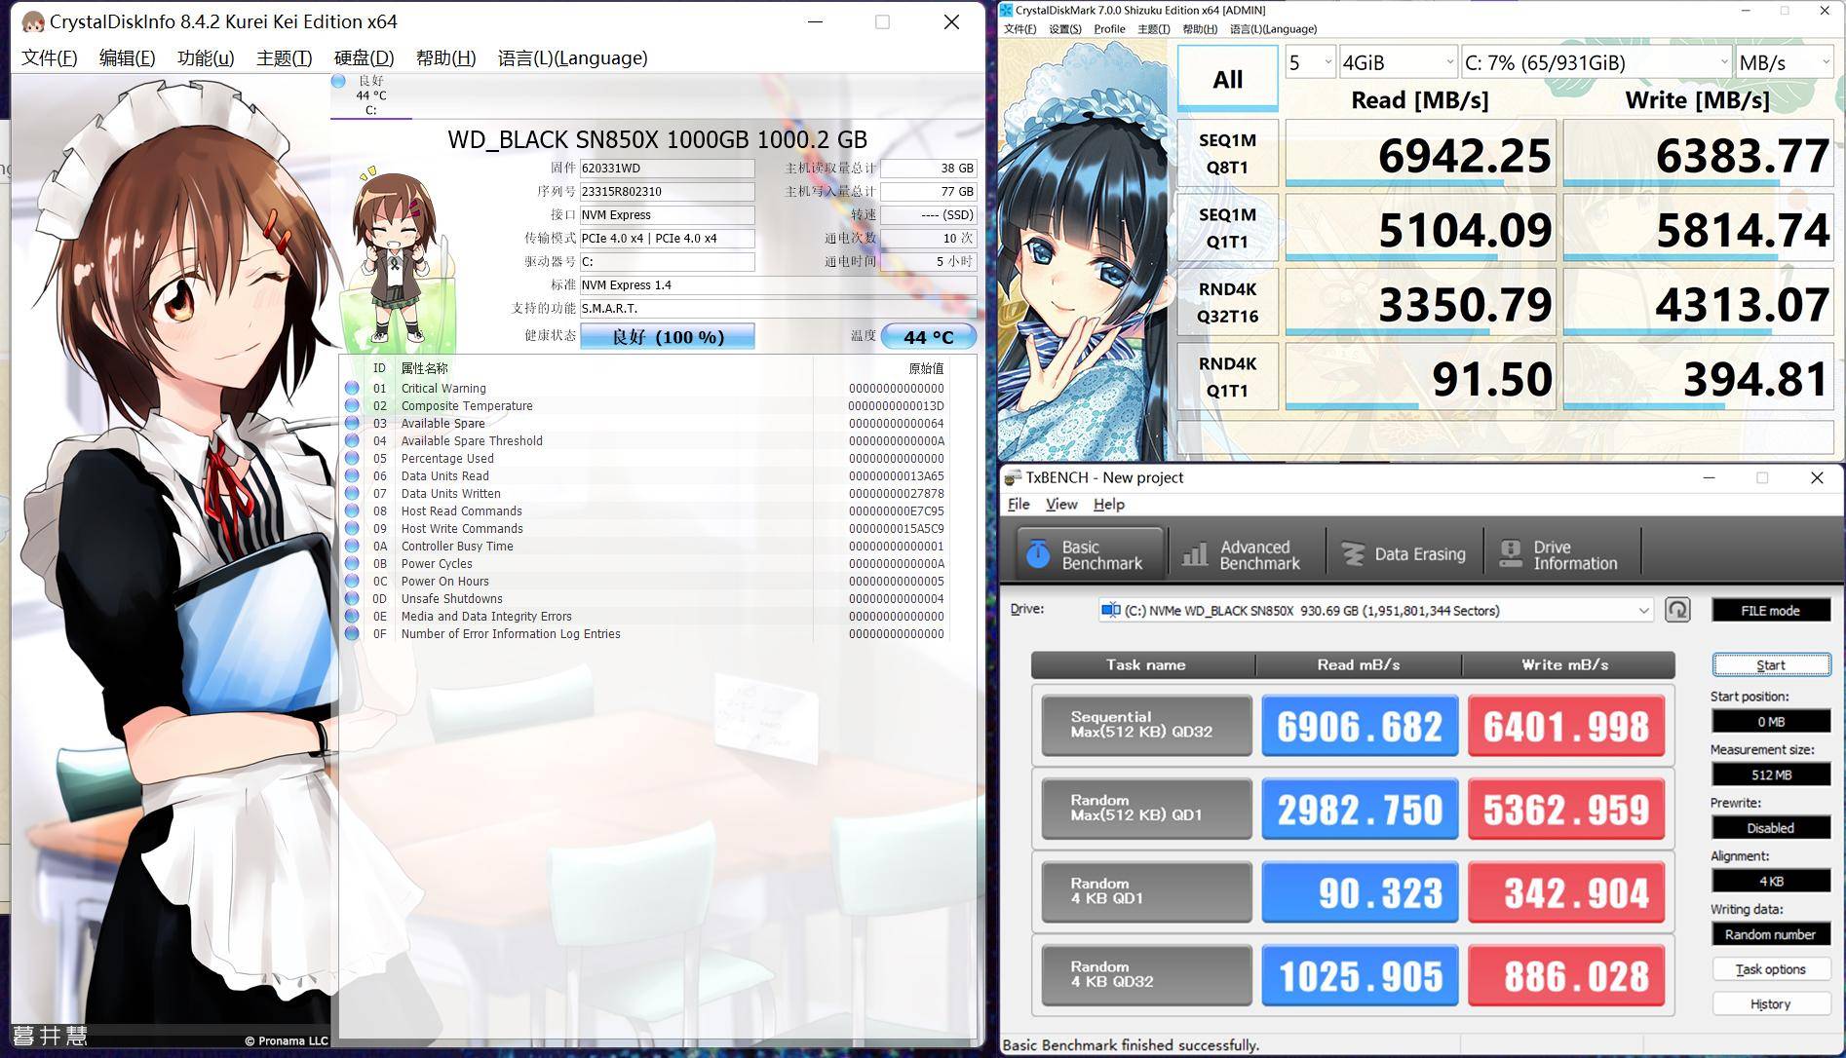Click the 44 °C temperature indicator
Image resolution: width=1846 pixels, height=1058 pixels.
928,336
